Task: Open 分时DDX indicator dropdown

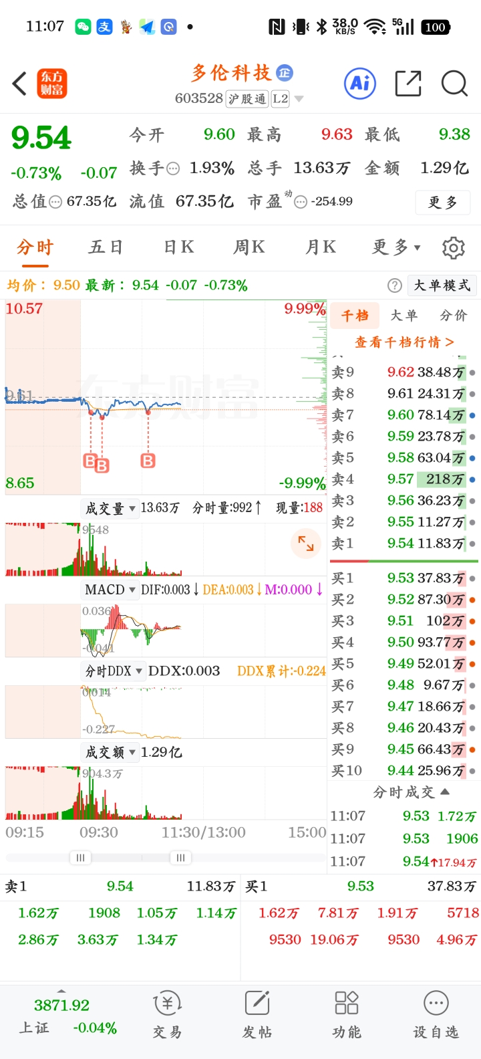Action: (x=114, y=671)
